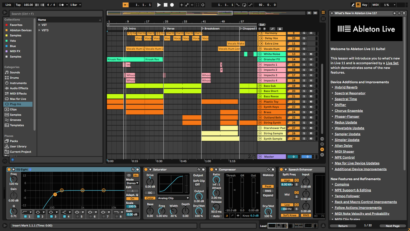This screenshot has height=231, width=410.
Task: Enable the Automation Arm button
Action: (x=187, y=5)
